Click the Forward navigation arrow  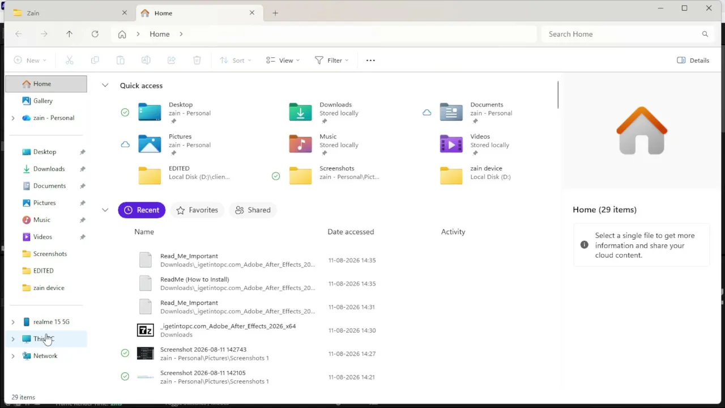(x=44, y=34)
